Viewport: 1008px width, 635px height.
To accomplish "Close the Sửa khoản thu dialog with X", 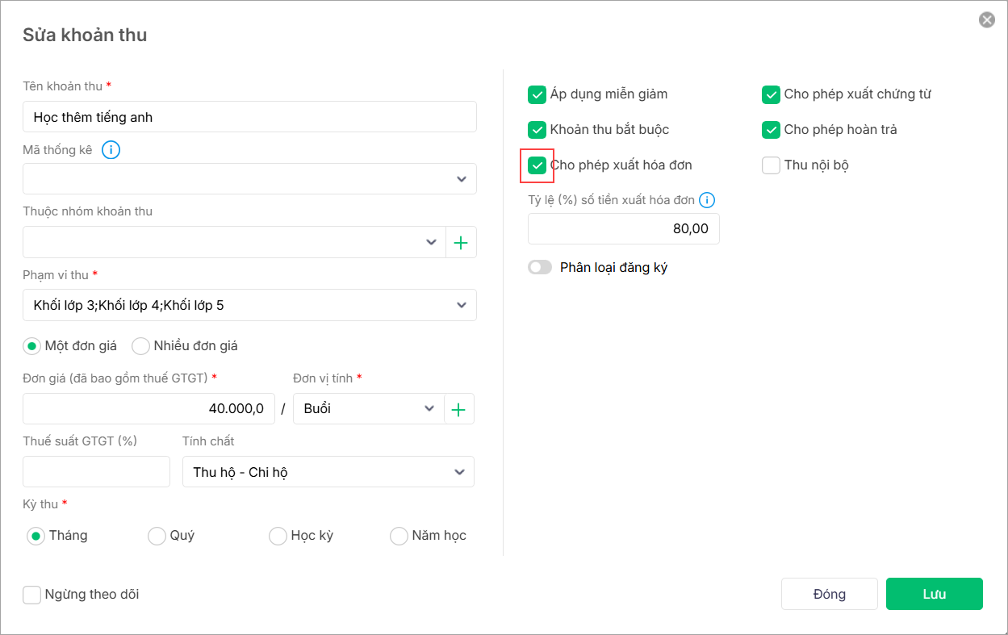I will click(986, 20).
